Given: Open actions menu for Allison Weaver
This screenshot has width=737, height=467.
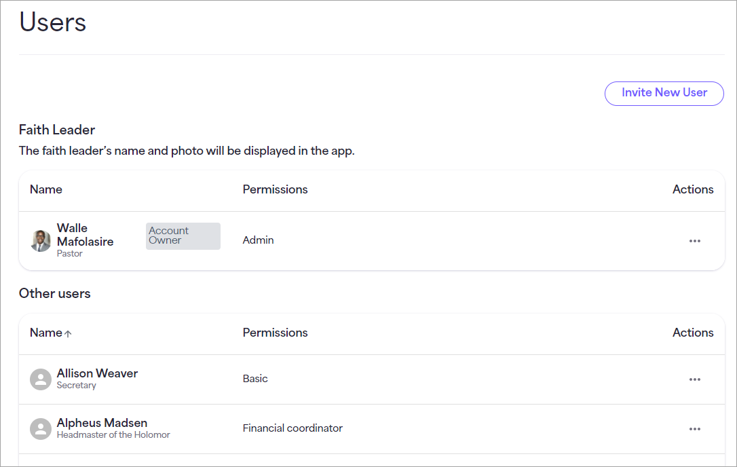Looking at the screenshot, I should click(x=695, y=379).
